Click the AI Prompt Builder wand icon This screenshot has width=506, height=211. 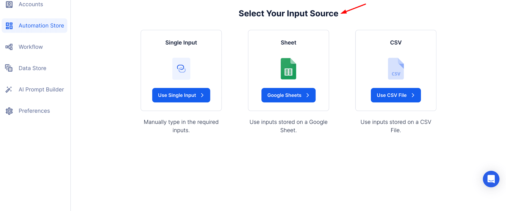click(9, 89)
